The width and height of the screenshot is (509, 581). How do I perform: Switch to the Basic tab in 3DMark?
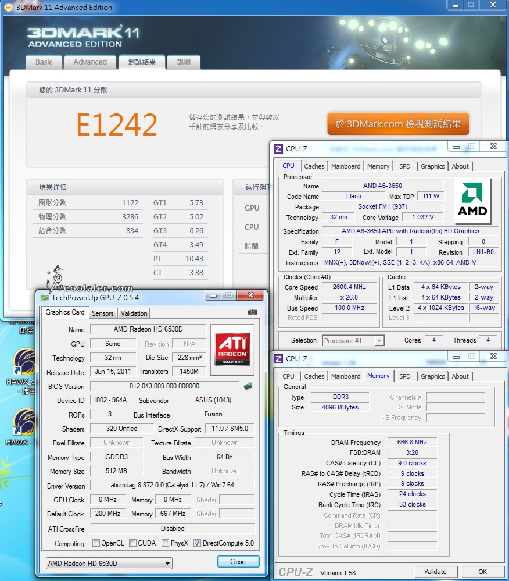coord(44,62)
